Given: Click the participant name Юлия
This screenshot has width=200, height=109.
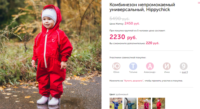Looking at the screenshot, I should (x=116, y=72).
